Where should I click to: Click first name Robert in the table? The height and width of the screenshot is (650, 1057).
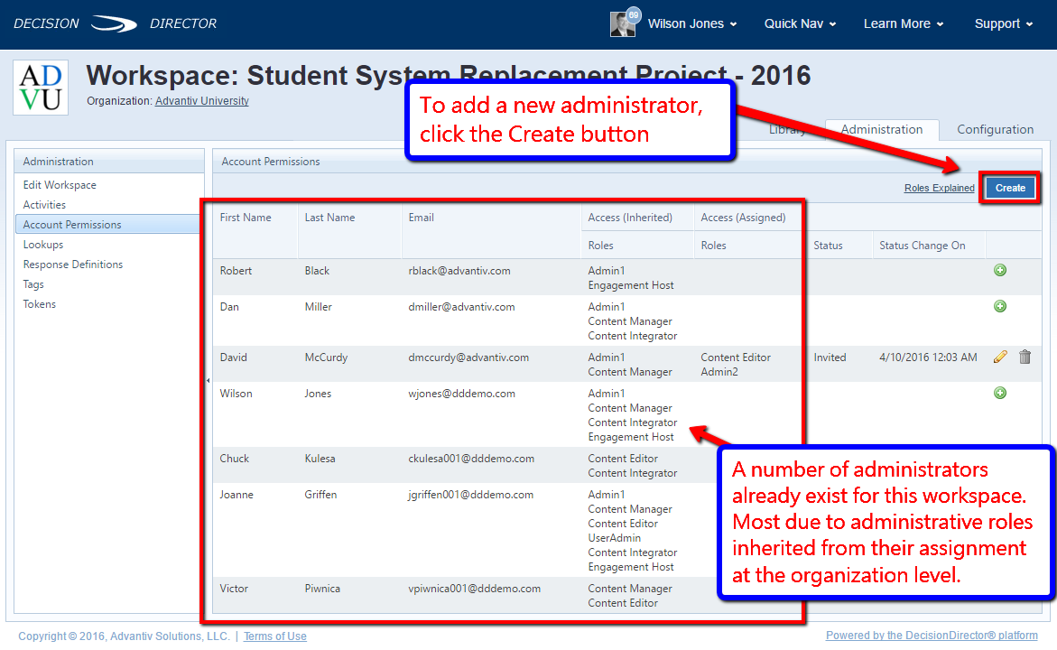236,271
